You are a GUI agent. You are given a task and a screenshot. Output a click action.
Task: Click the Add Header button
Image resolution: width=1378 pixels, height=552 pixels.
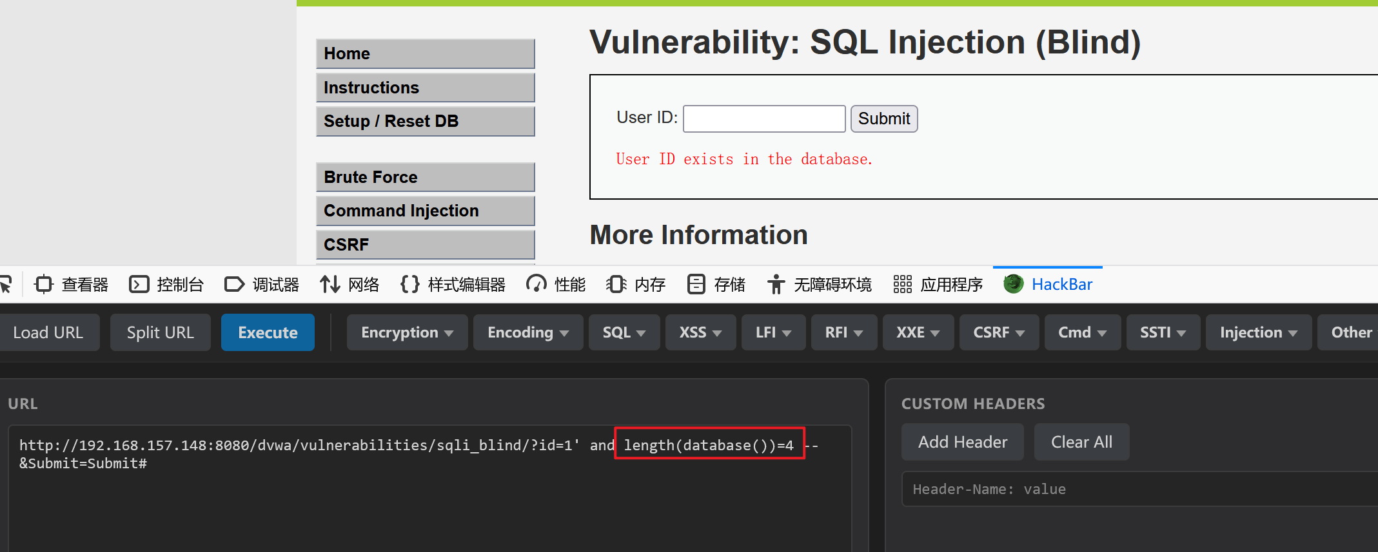962,442
